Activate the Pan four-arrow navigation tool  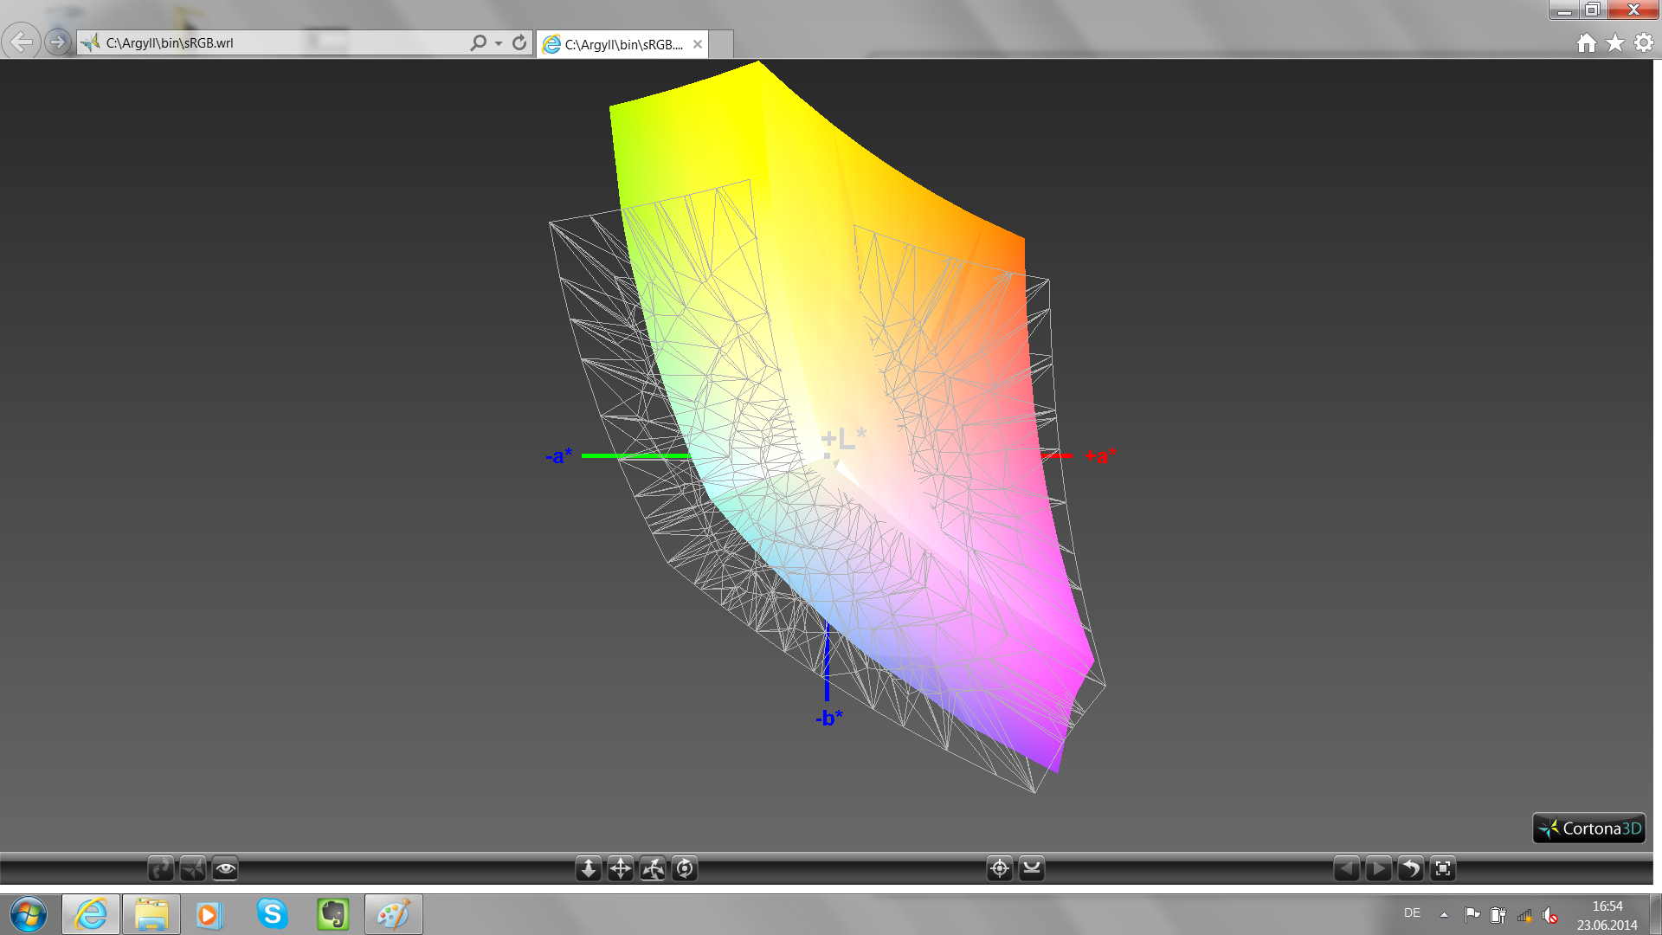(x=621, y=868)
